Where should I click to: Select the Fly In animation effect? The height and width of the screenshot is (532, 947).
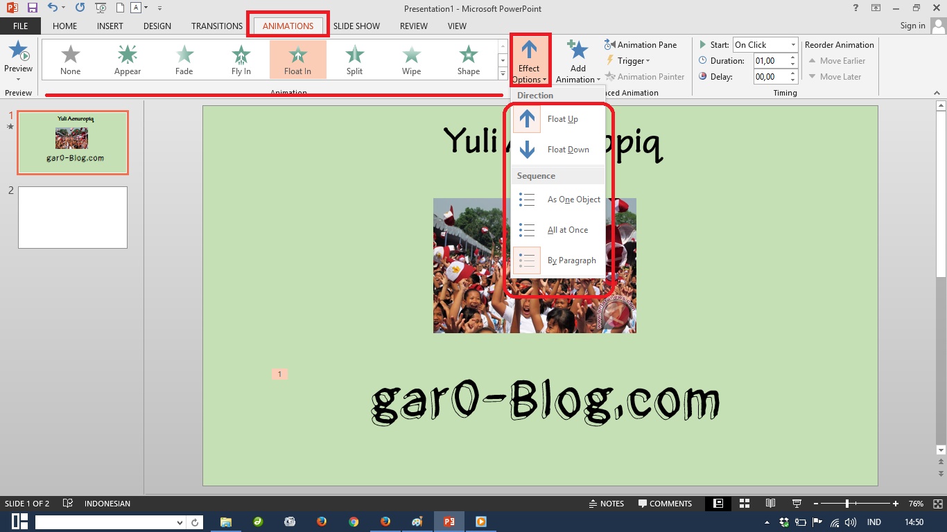pyautogui.click(x=241, y=59)
